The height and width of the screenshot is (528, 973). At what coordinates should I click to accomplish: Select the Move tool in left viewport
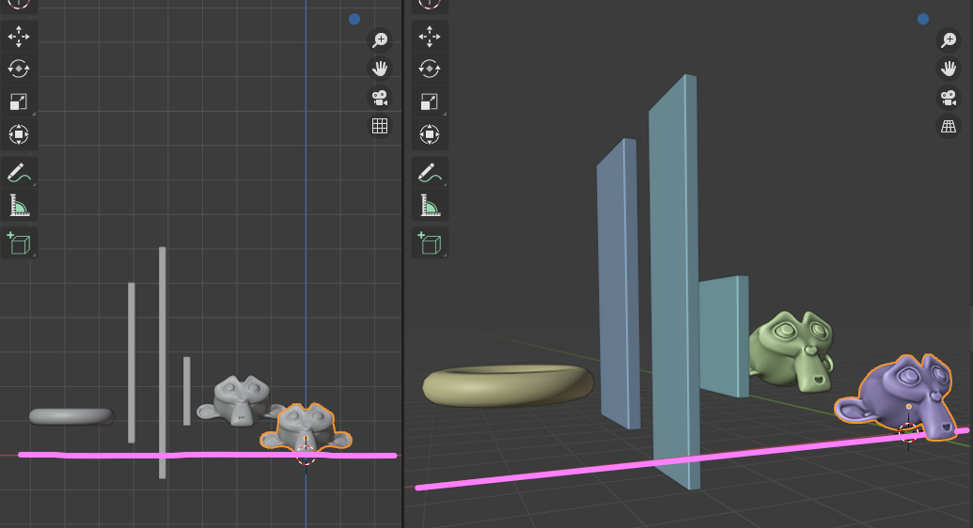tap(19, 37)
